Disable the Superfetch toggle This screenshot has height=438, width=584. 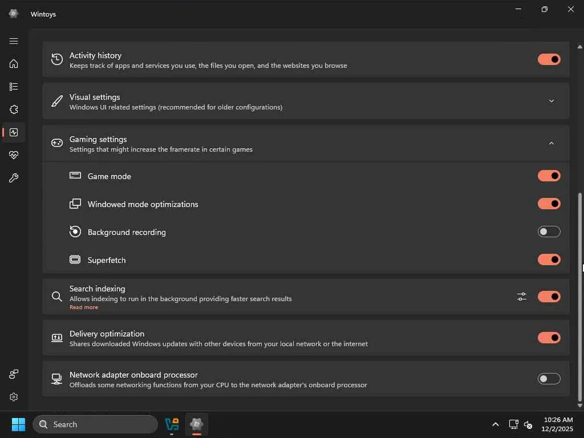549,259
